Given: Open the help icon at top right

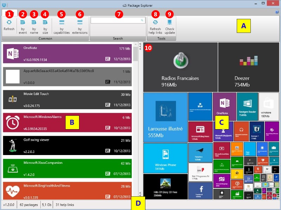Looking at the screenshot, I should pyautogui.click(x=277, y=12).
